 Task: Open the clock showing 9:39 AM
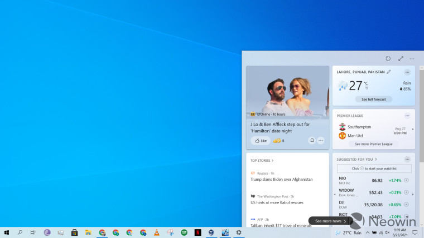click(x=400, y=232)
